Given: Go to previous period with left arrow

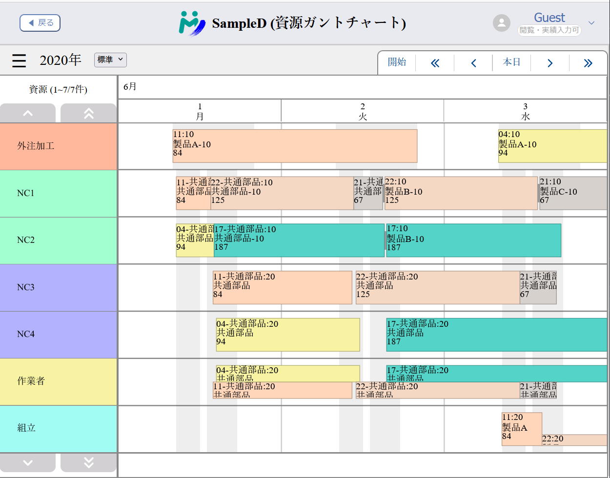Looking at the screenshot, I should [x=473, y=63].
